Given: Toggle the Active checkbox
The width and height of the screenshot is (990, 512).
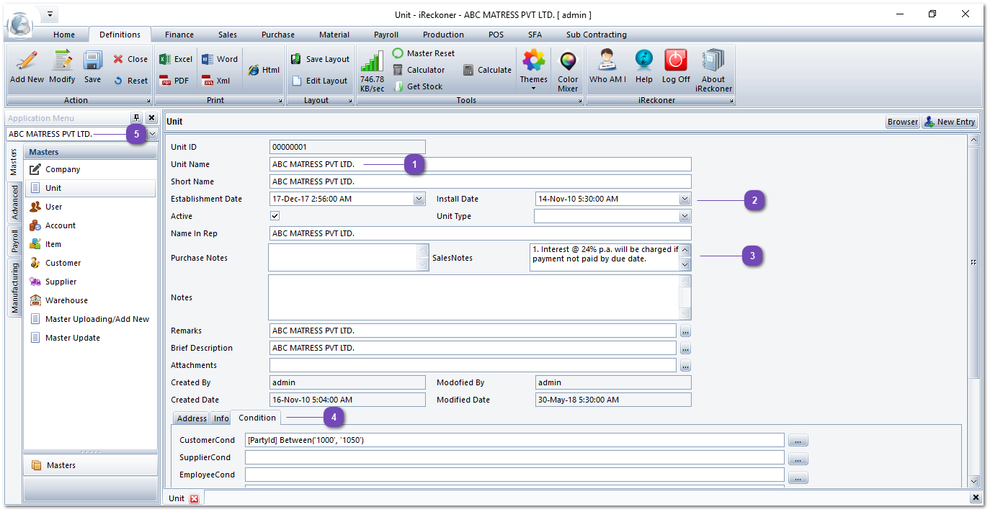Looking at the screenshot, I should [x=275, y=216].
